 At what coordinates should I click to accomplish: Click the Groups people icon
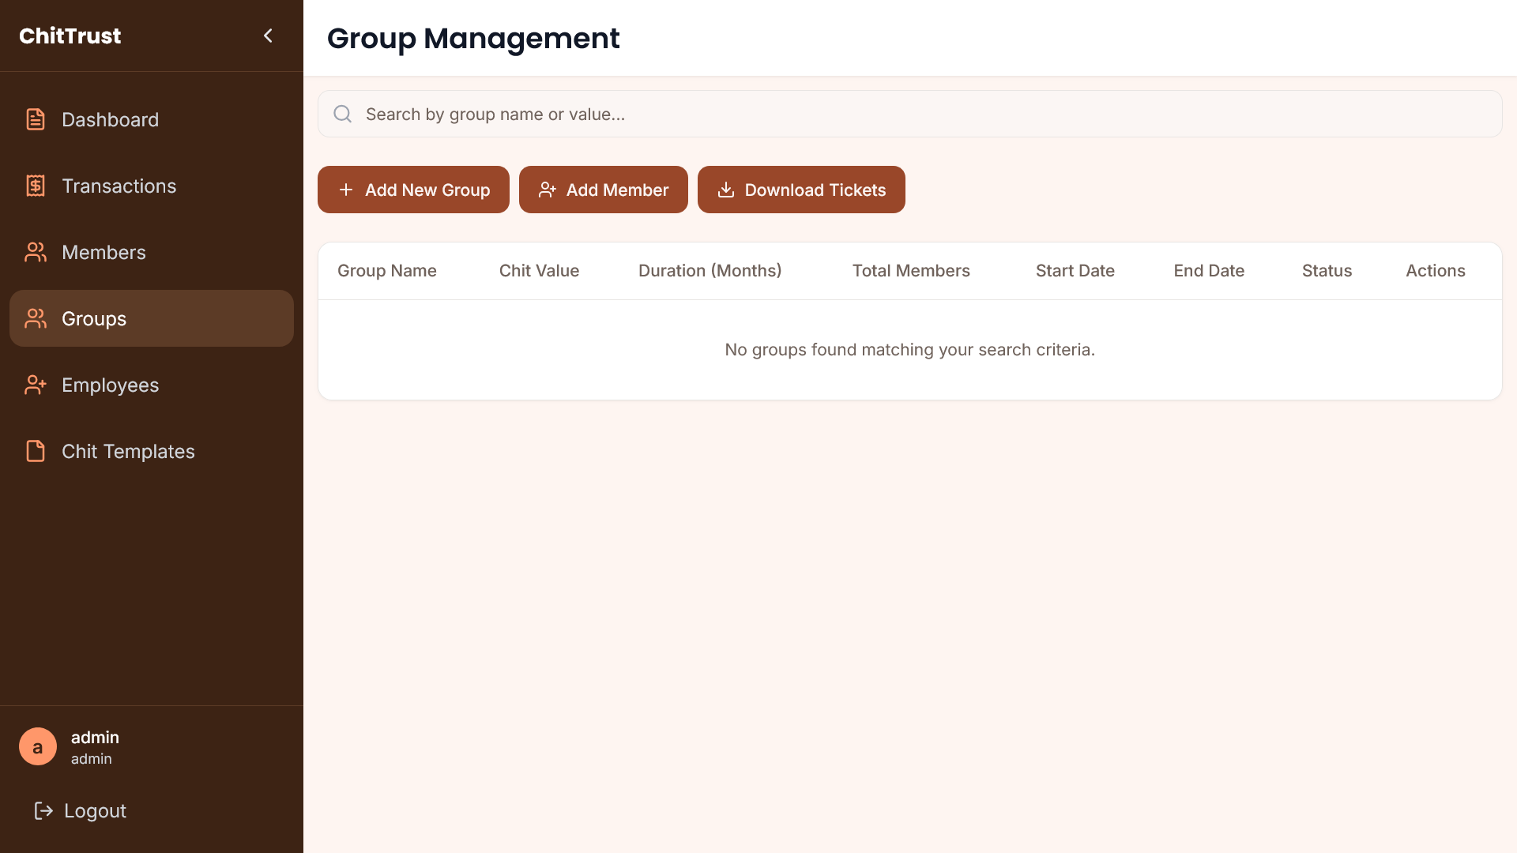coord(36,318)
